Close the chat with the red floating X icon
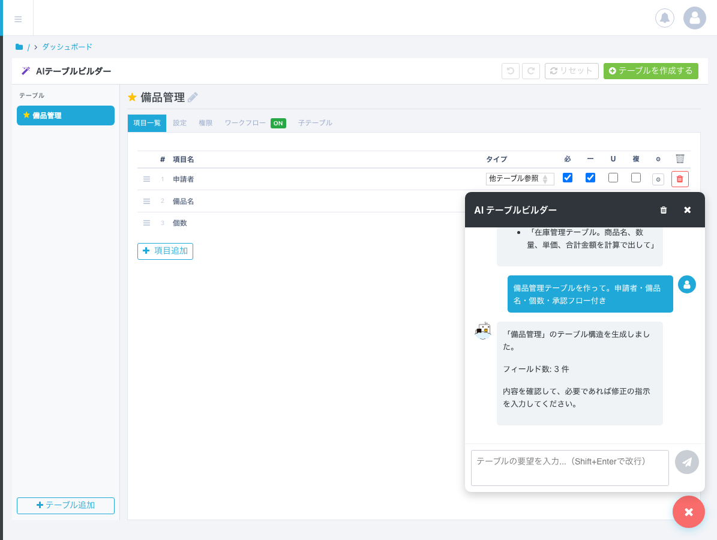 688,512
